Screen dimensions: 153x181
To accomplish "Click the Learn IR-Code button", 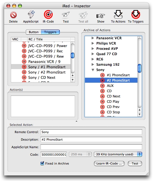I will pyautogui.click(x=109, y=163).
